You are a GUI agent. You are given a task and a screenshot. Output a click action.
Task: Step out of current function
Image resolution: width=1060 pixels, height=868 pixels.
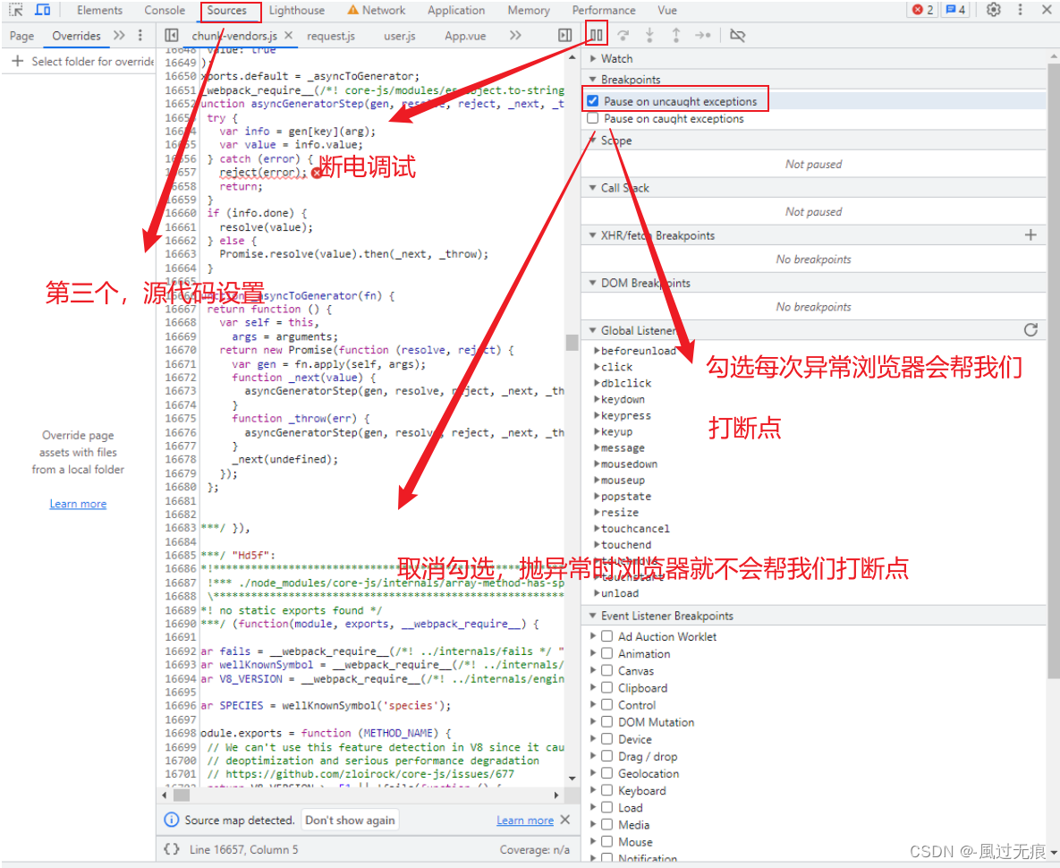[x=676, y=35]
